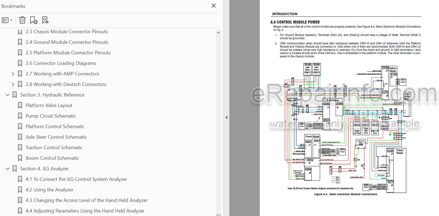Open bookmark 2.3 Chassis Module Connector Pinouts
The height and width of the screenshot is (216, 439).
pos(67,32)
